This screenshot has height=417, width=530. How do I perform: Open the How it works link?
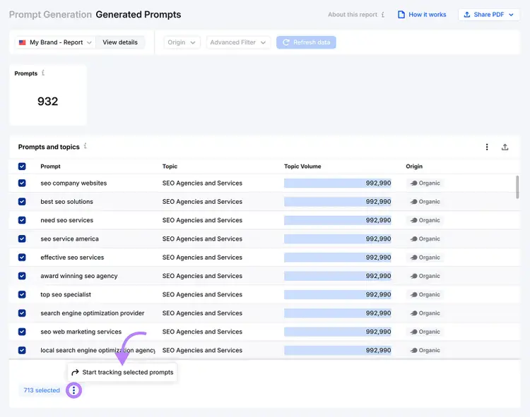coord(422,15)
